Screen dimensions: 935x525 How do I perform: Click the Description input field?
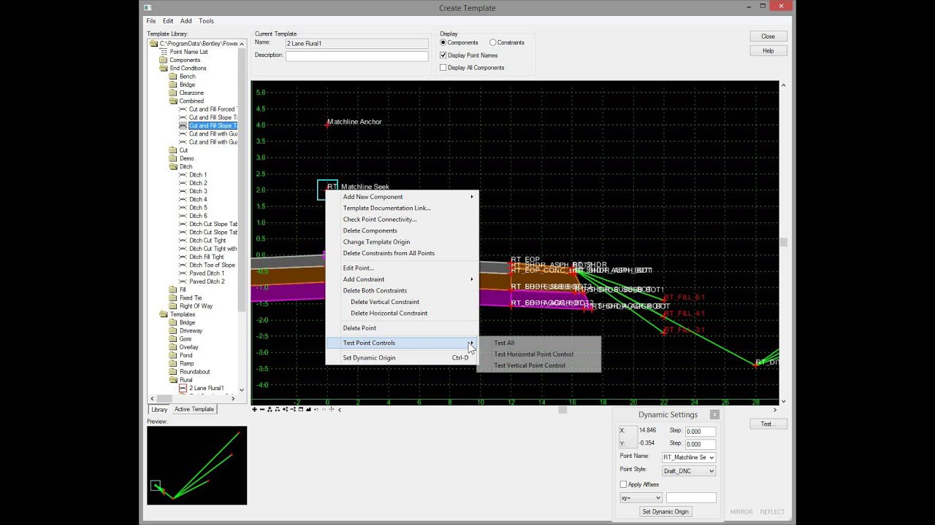click(x=357, y=56)
